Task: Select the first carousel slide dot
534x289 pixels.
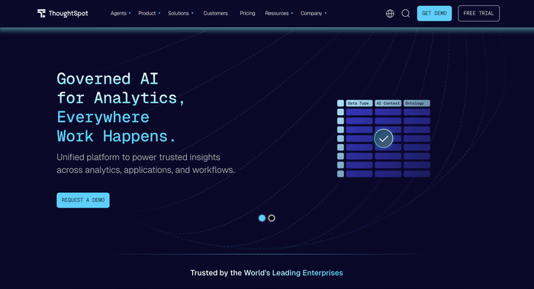Action: click(x=262, y=218)
